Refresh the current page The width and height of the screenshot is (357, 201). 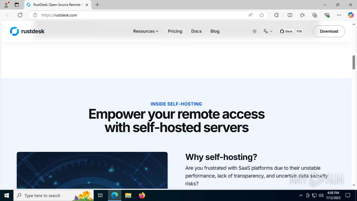click(20, 15)
